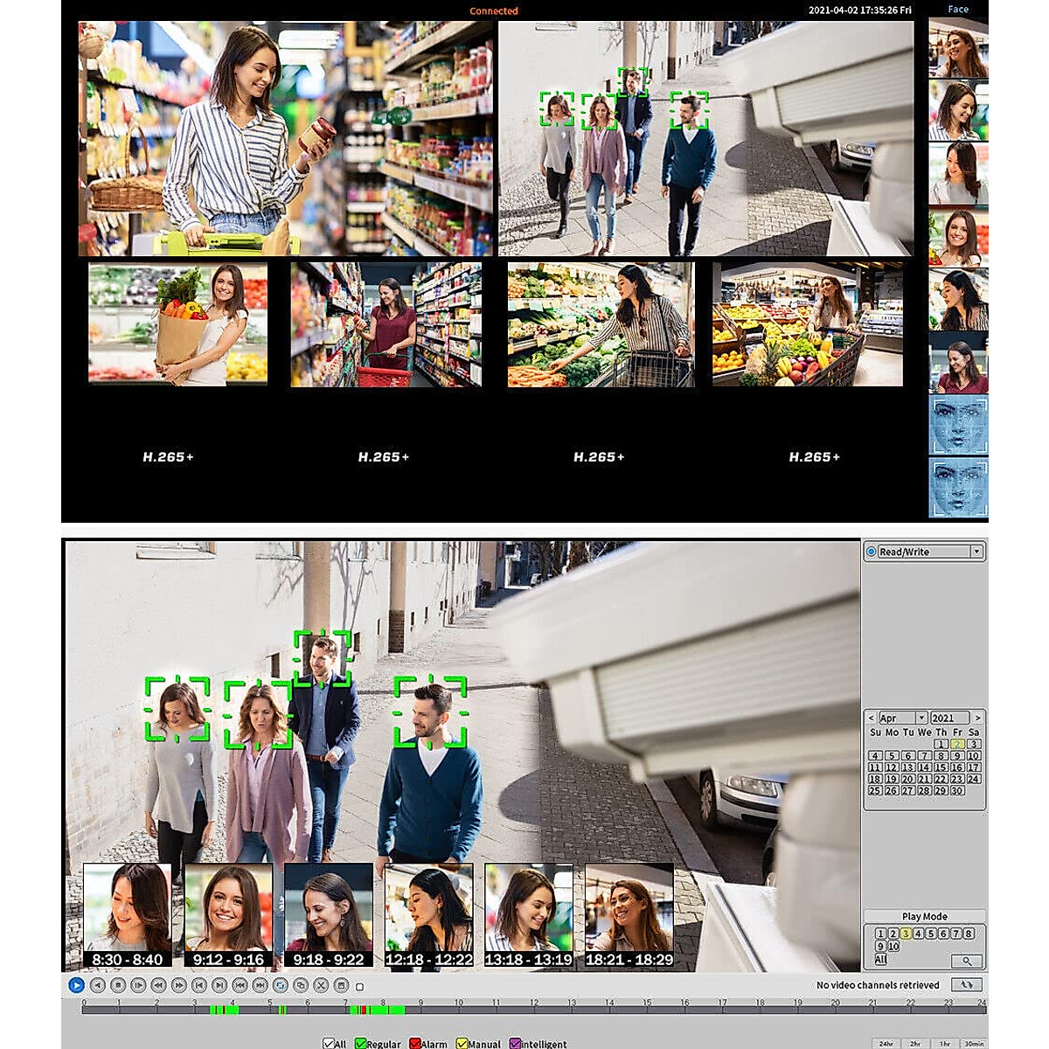Select the 24hr timeline scale button

point(886,1044)
